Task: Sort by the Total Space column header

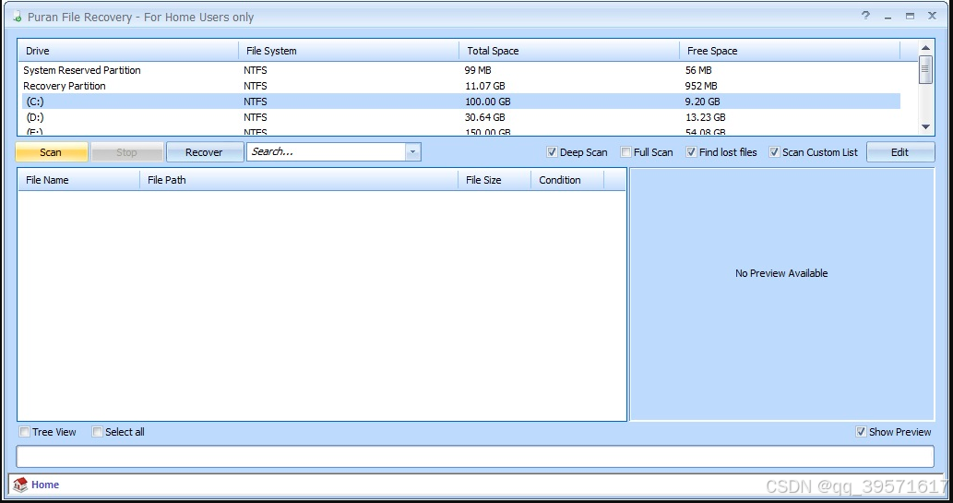Action: tap(569, 51)
